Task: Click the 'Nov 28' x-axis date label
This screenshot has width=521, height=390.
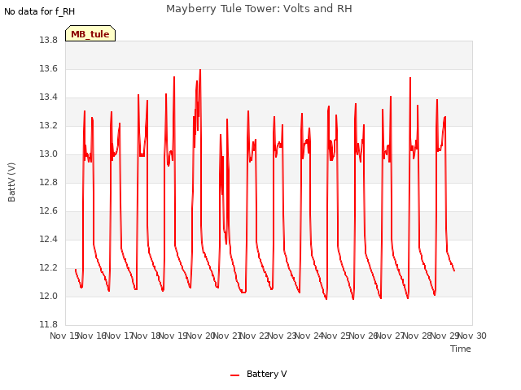Action: (x=418, y=336)
